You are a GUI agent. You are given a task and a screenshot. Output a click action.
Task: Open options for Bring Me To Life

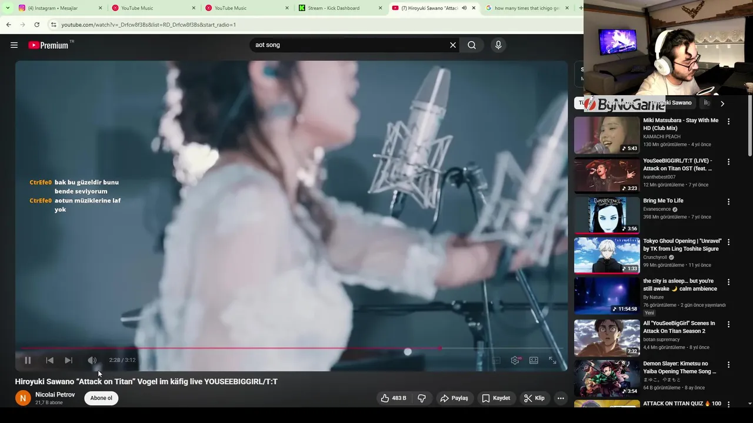(728, 202)
